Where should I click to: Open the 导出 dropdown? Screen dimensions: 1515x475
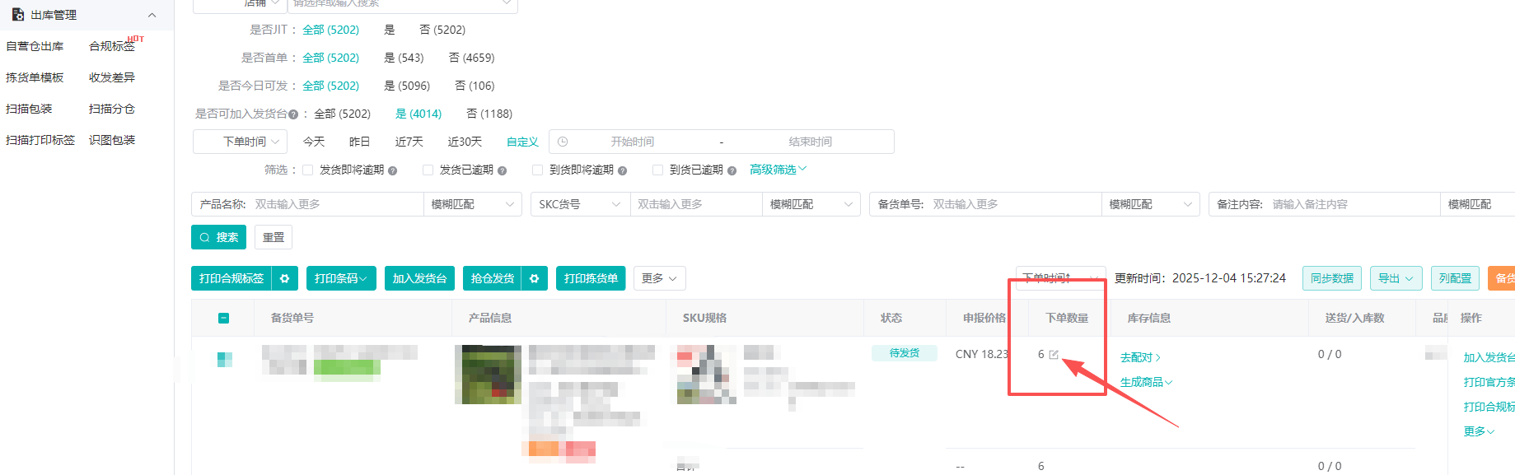(x=1396, y=278)
